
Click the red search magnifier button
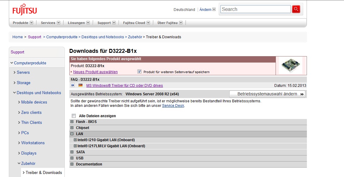pyautogui.click(x=296, y=9)
